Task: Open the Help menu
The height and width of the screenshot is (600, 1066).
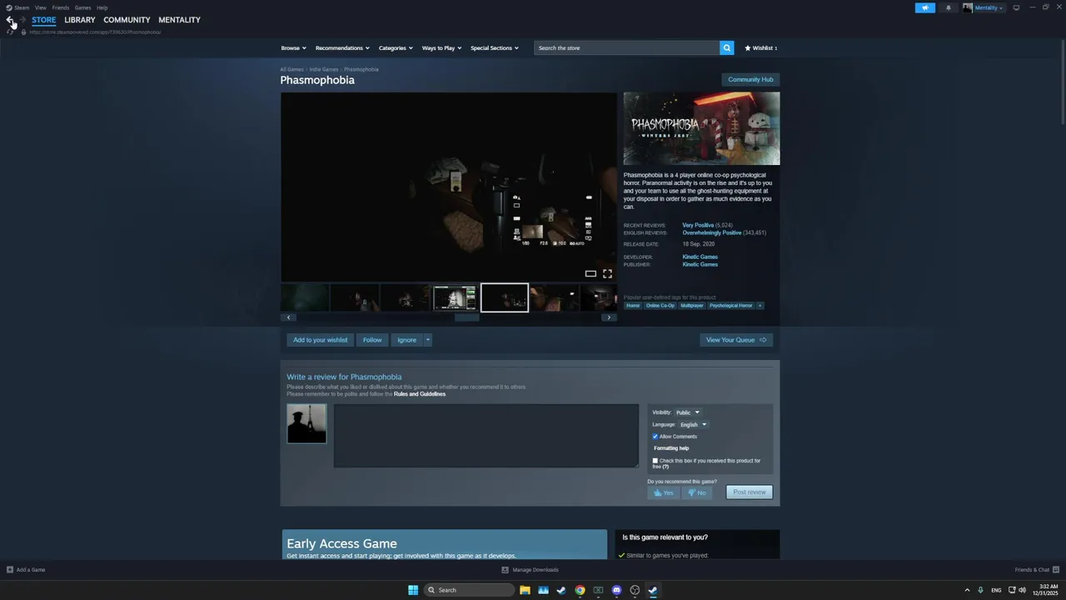Action: click(x=102, y=7)
